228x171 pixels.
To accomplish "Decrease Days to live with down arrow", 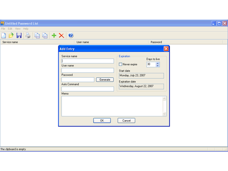I will (x=158, y=66).
